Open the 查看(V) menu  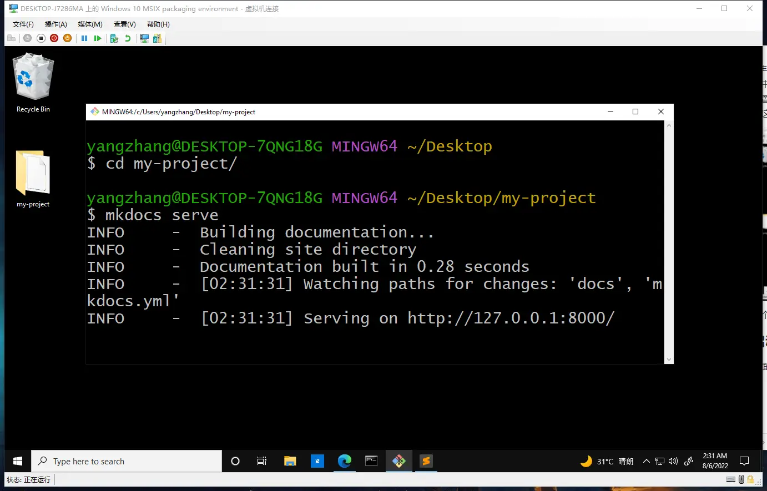(124, 24)
